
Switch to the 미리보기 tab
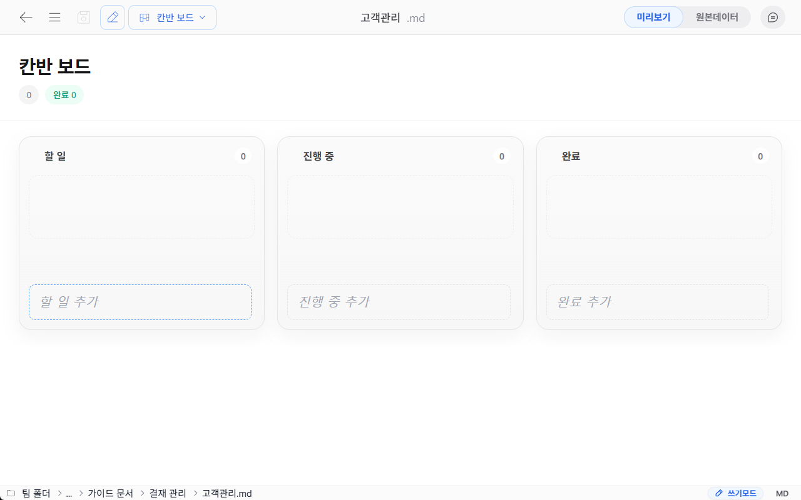653,17
